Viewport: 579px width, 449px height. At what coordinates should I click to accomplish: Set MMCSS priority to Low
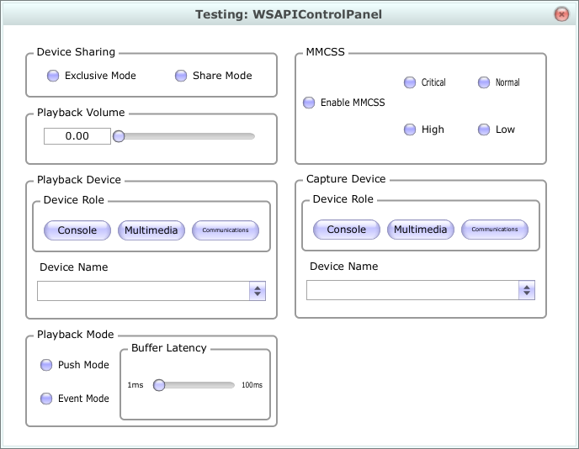click(484, 129)
